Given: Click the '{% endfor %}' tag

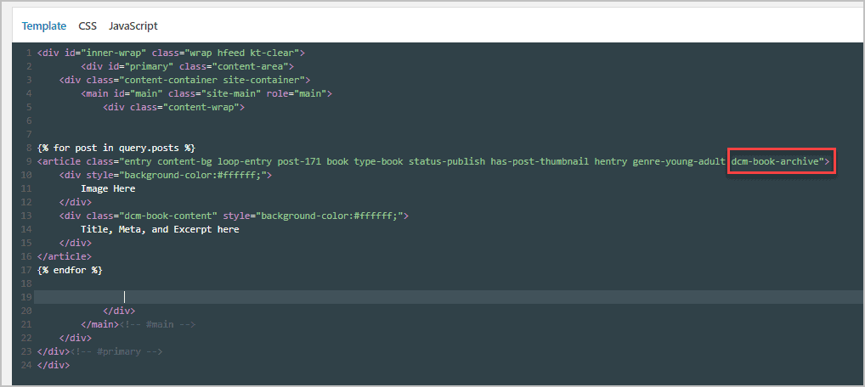Looking at the screenshot, I should [70, 270].
